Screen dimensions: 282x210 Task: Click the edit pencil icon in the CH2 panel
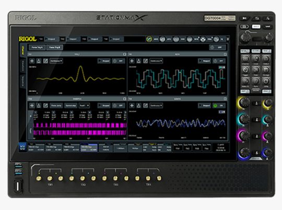146,61
